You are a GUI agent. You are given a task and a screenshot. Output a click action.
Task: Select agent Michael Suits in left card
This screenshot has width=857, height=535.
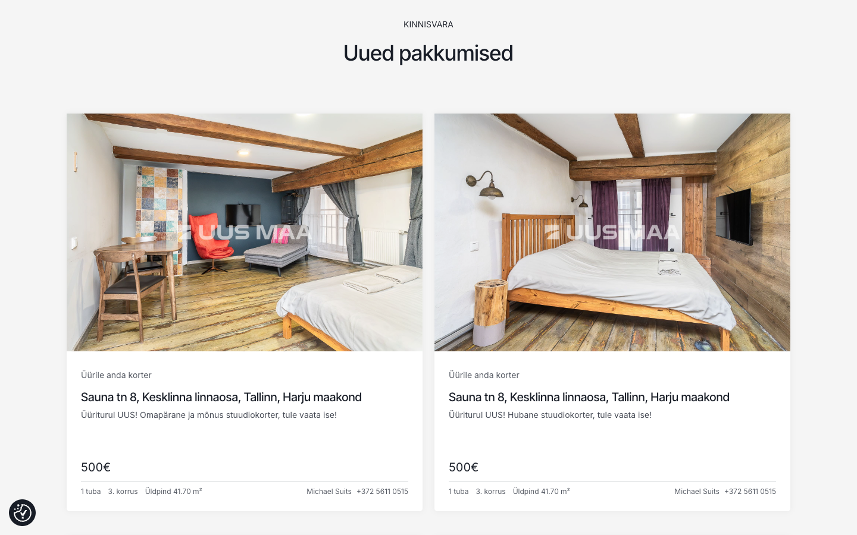click(x=329, y=492)
